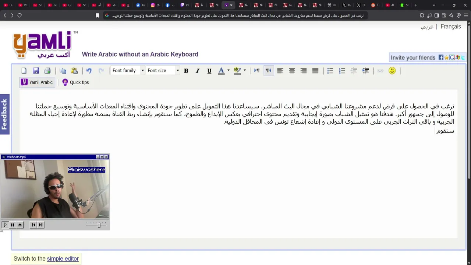Click the browser address bar

235,15
